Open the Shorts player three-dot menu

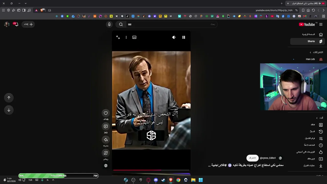(x=126, y=37)
